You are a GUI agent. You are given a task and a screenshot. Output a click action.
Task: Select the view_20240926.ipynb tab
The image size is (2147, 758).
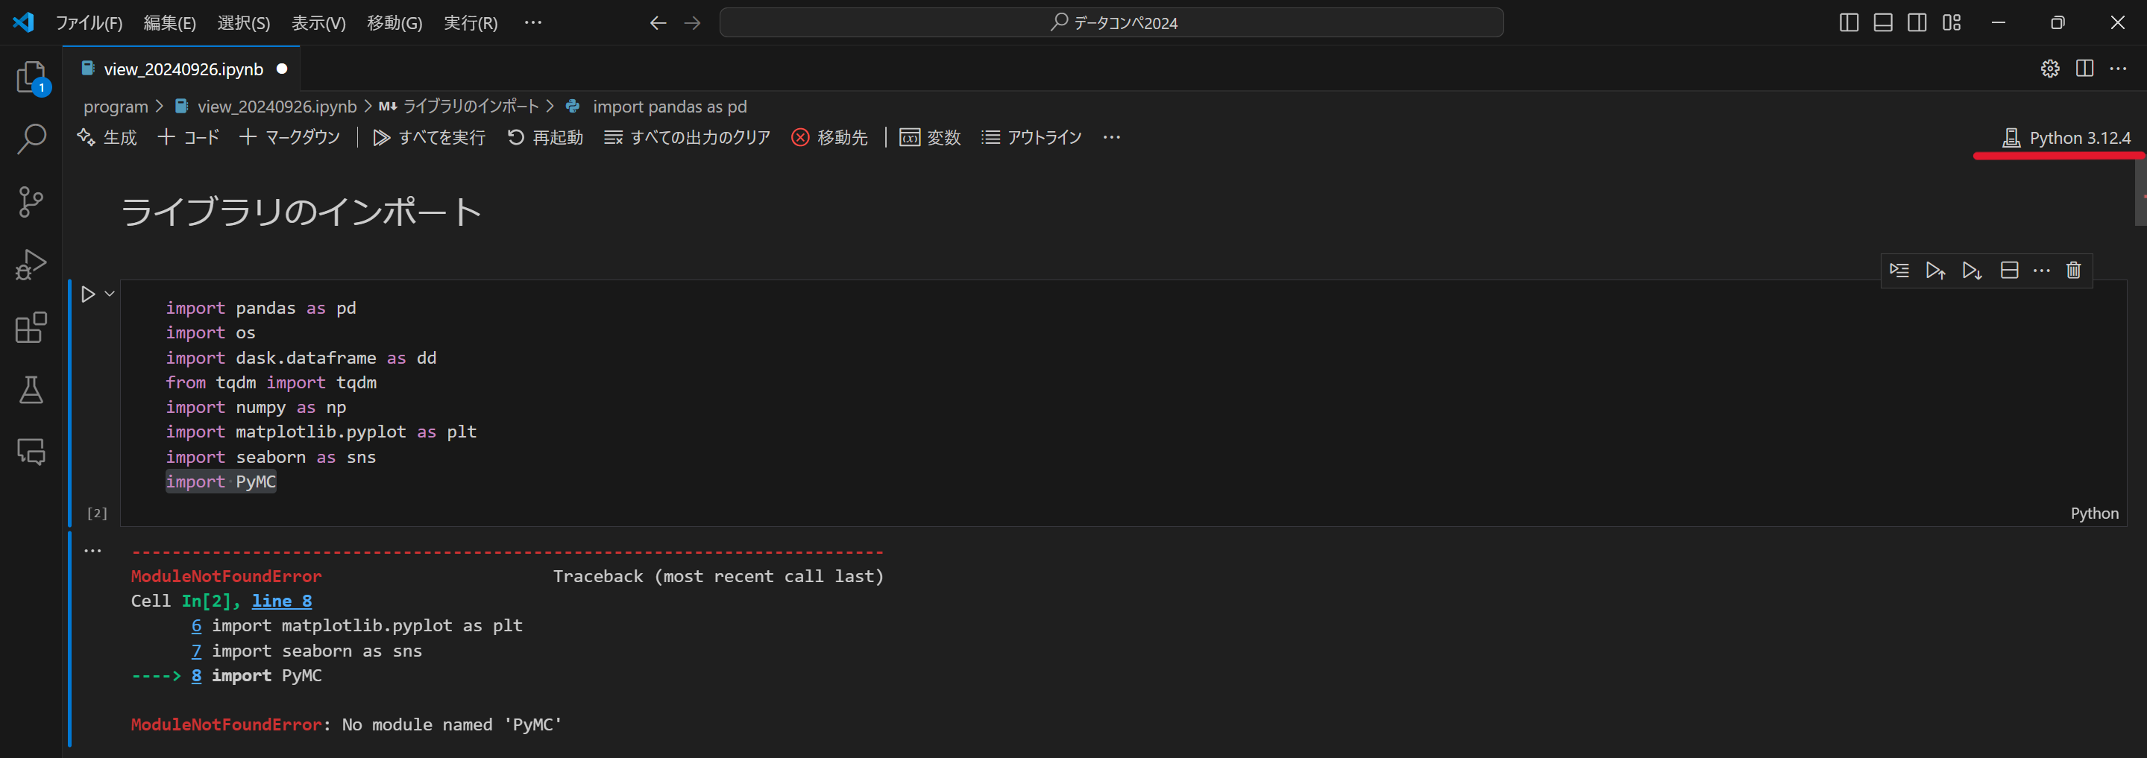(x=182, y=69)
